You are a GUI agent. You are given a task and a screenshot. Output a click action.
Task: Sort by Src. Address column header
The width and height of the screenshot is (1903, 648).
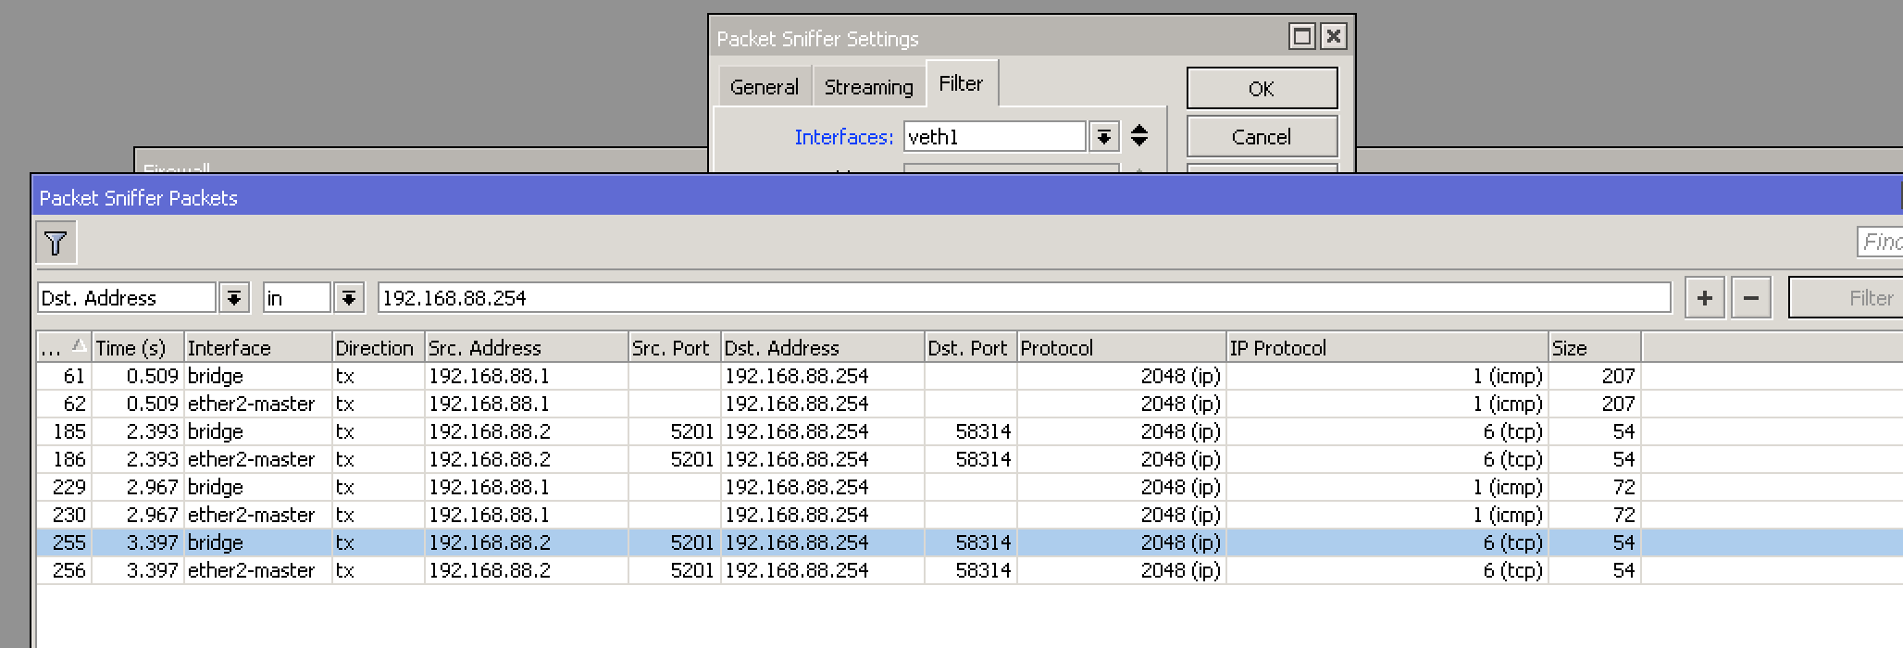(x=526, y=347)
